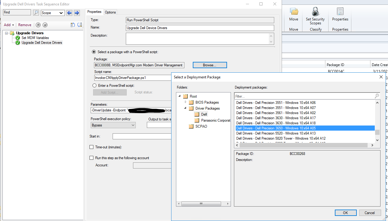Switch to the Options tab
388x221 pixels.
coord(110,12)
